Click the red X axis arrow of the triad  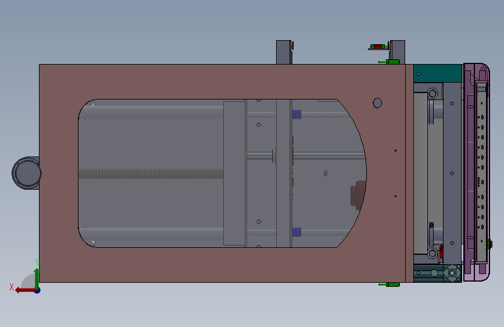tap(26, 290)
